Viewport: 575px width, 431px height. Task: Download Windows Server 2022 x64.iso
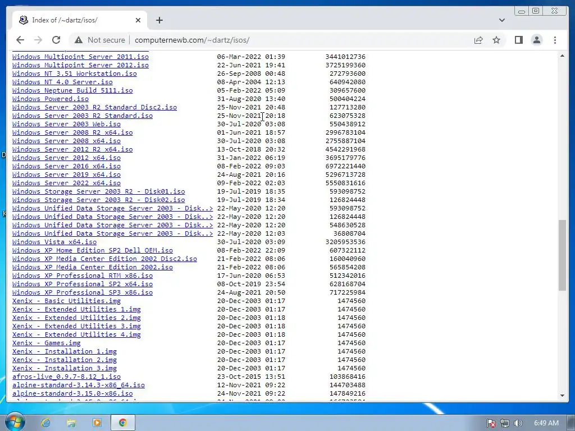66,183
